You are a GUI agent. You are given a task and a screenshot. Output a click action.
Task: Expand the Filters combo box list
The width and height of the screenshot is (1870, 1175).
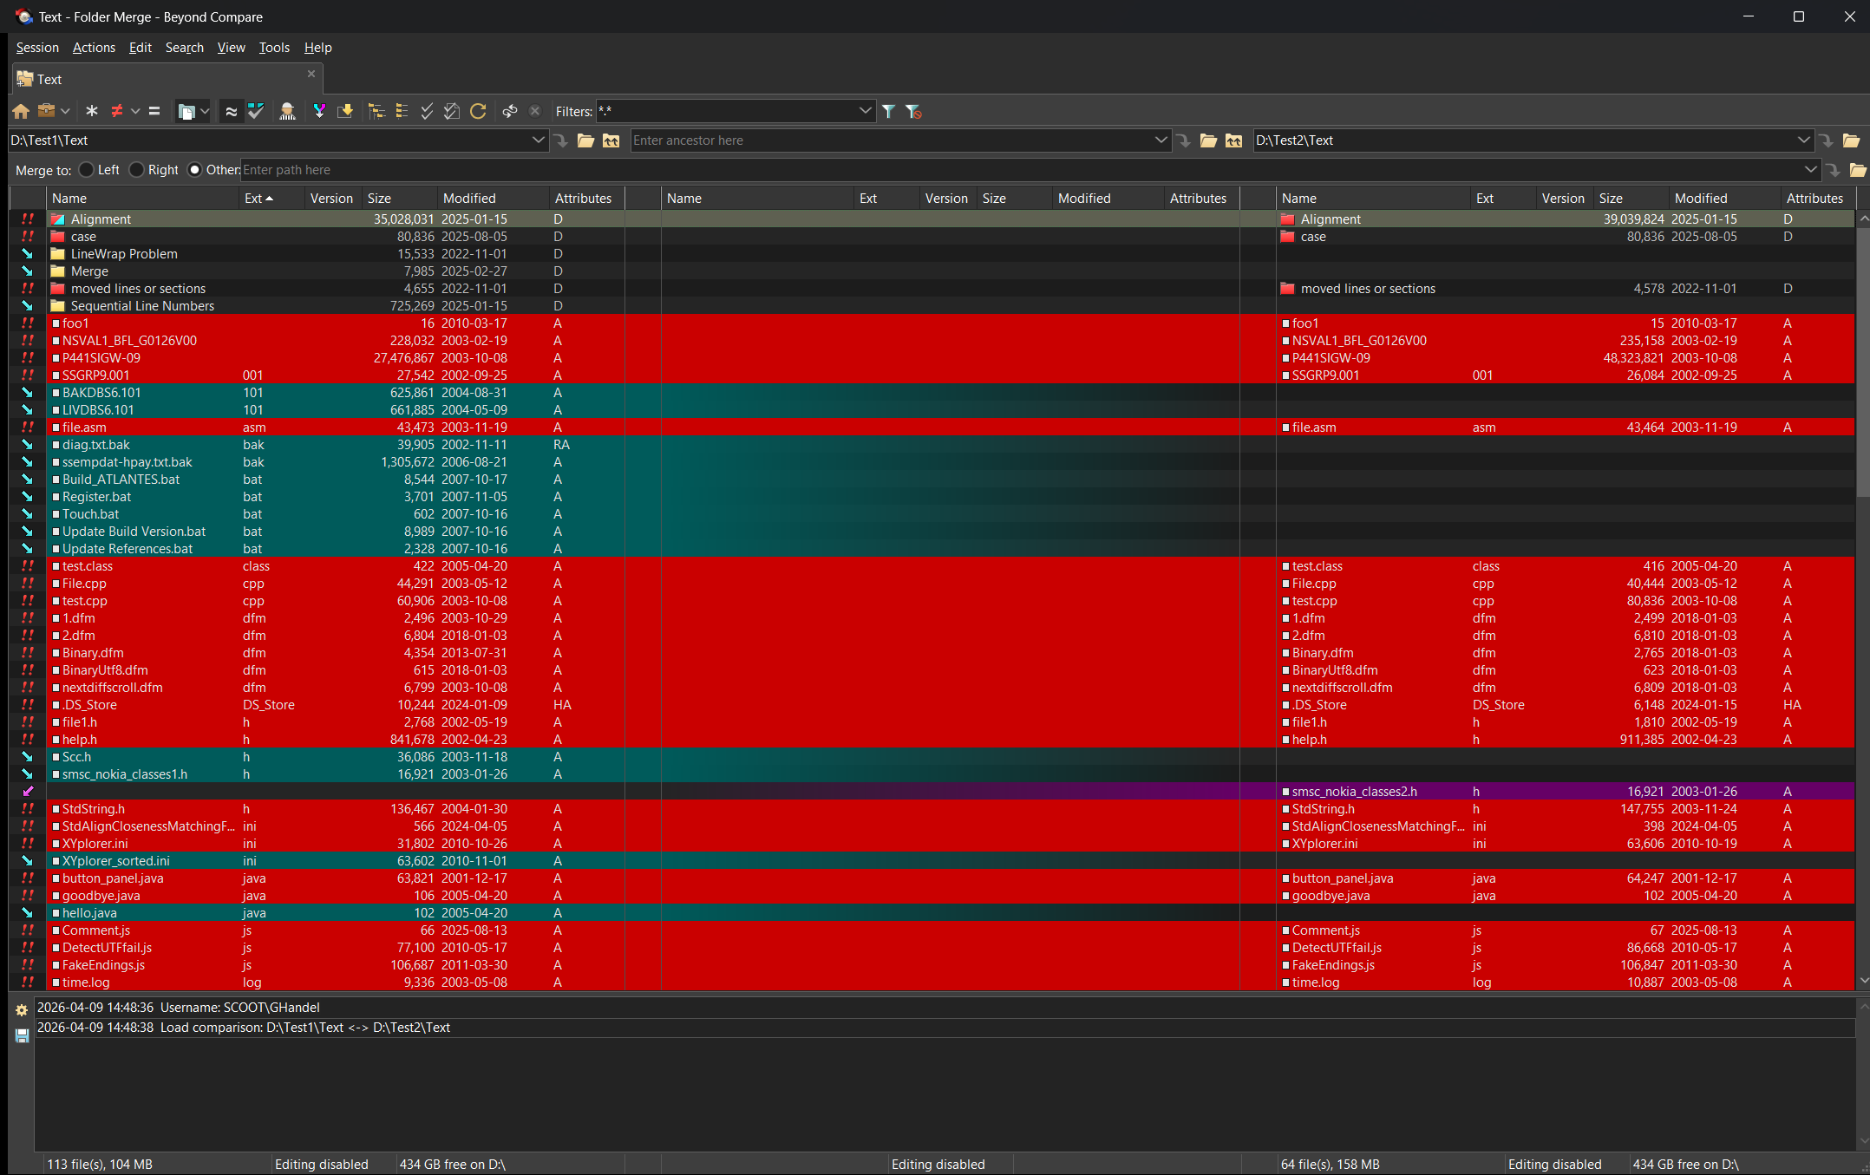point(865,111)
